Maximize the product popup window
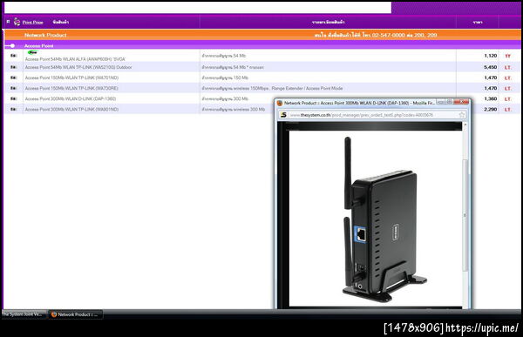523x337 pixels. coord(449,102)
